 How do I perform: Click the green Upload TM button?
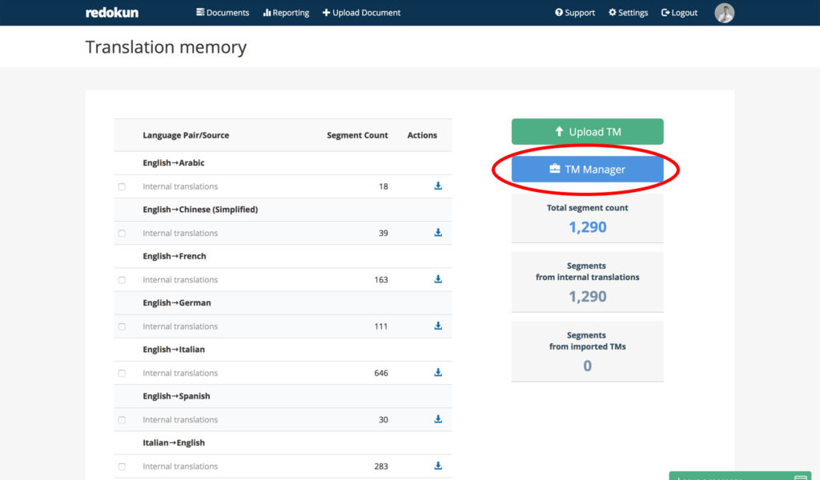[x=587, y=132]
